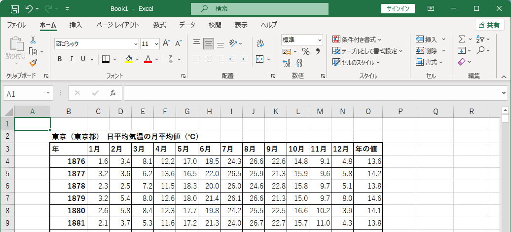Open 書式 format cells menu
The height and width of the screenshot is (232, 511).
pos(429,62)
